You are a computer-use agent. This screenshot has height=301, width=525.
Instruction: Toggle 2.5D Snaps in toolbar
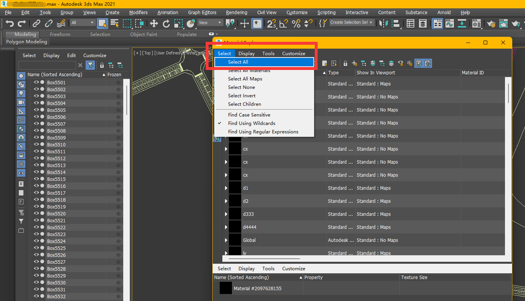tap(271, 23)
